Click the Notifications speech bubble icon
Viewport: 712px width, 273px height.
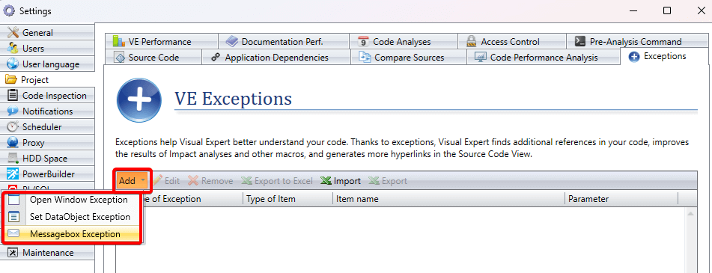pyautogui.click(x=13, y=111)
